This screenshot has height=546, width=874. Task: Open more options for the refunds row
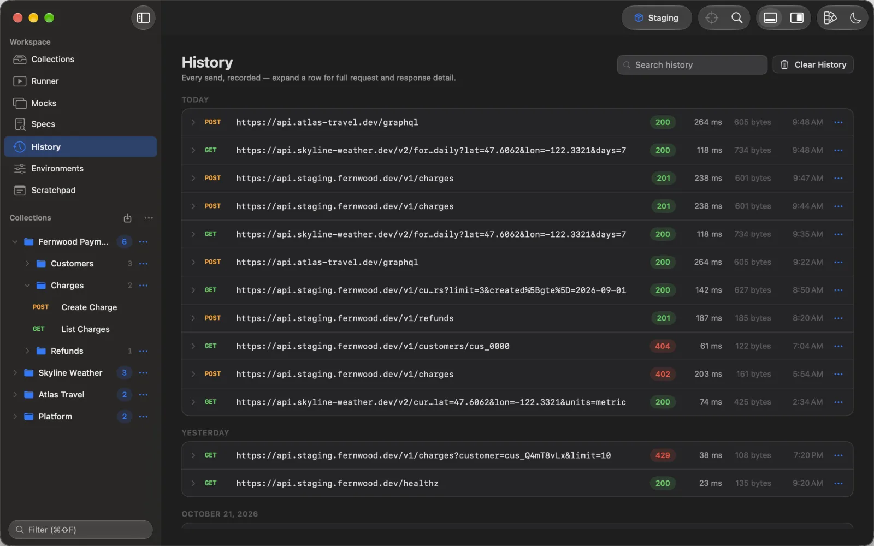[x=838, y=318]
